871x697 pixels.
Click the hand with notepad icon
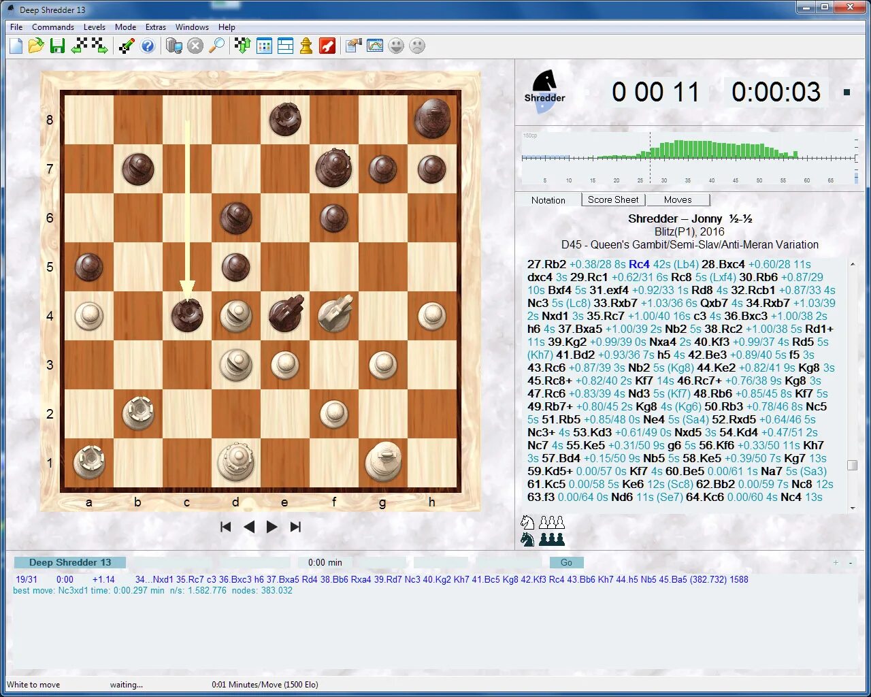354,46
